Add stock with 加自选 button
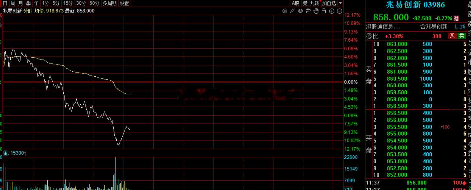The width and height of the screenshot is (471, 190). point(329,3)
